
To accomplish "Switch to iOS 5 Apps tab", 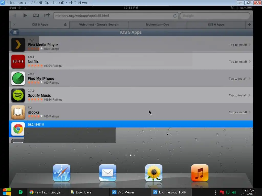I will click(40, 24).
